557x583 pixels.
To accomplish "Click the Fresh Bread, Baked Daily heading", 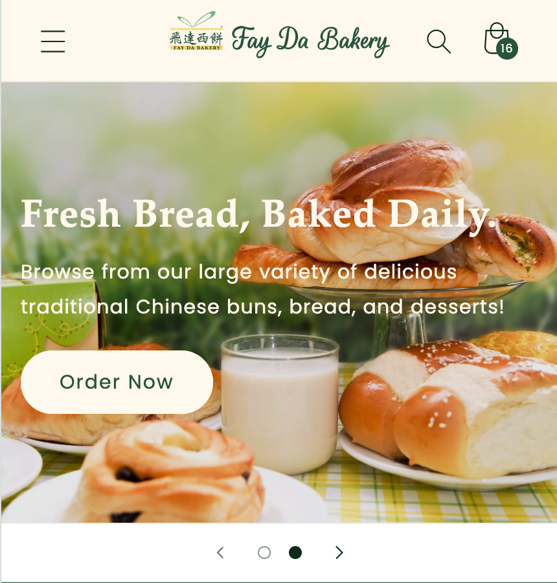I will (258, 214).
